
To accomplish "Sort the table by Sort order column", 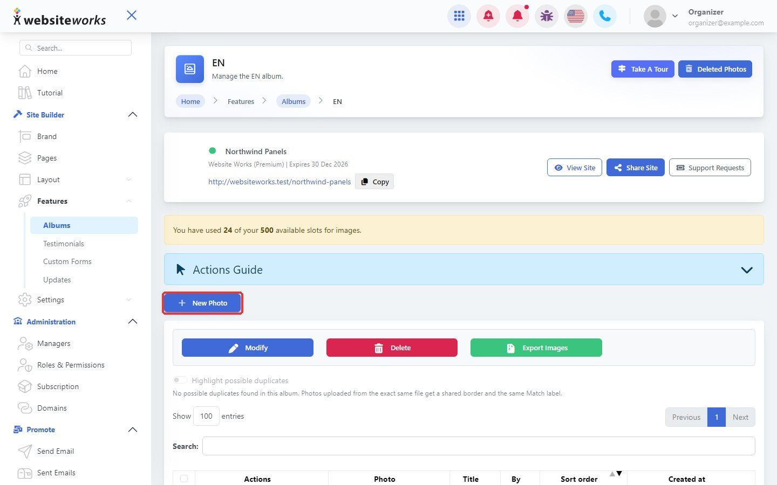I will (x=583, y=479).
